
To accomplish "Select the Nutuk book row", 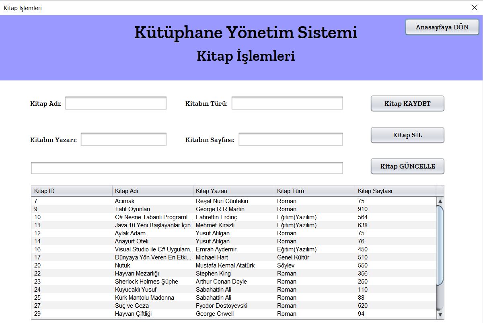I will click(x=234, y=265).
